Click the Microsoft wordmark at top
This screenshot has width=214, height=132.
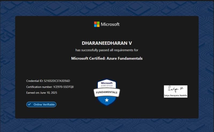point(110,24)
